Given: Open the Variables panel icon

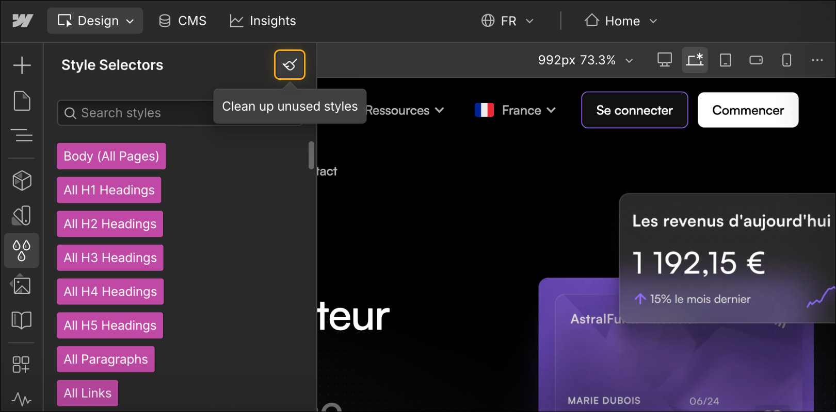Looking at the screenshot, I should 22,216.
